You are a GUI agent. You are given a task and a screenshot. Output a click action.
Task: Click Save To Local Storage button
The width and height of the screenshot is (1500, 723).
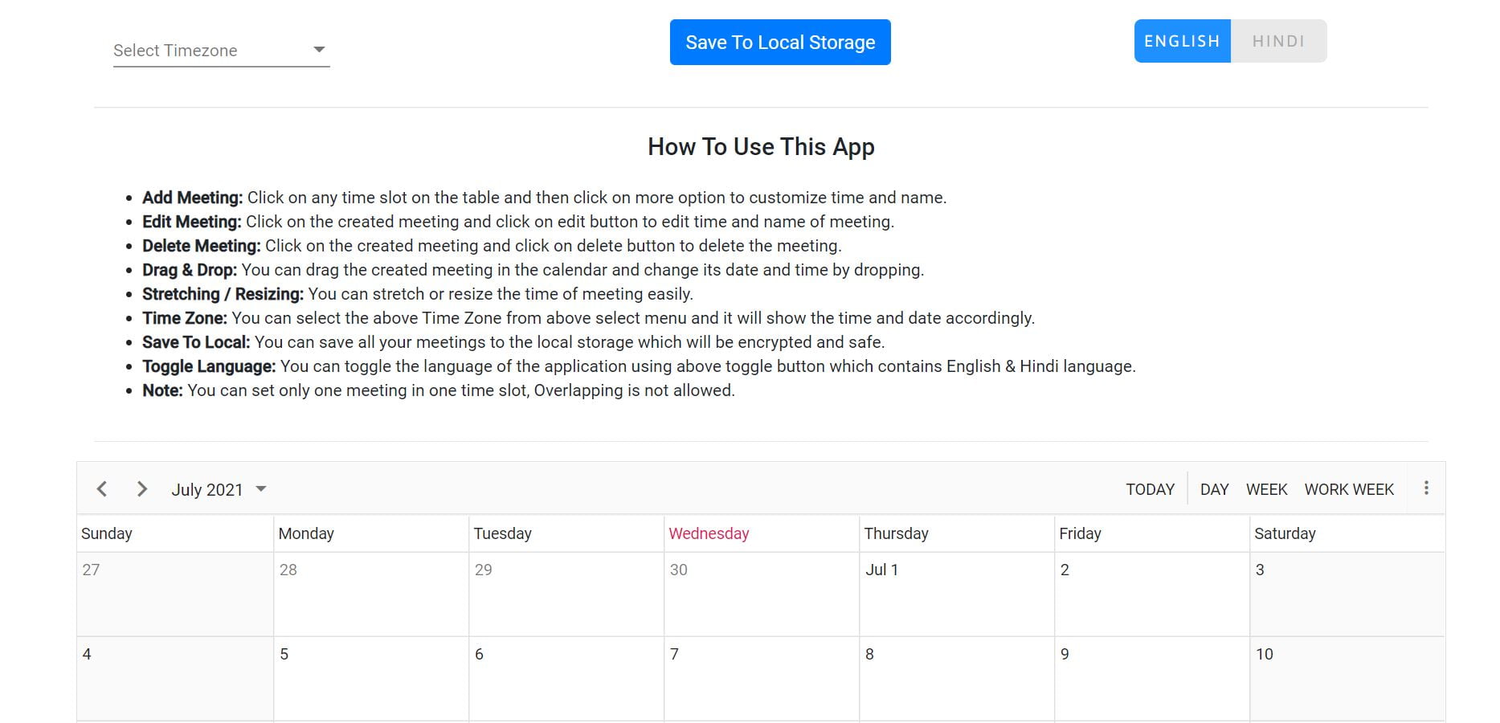(780, 43)
